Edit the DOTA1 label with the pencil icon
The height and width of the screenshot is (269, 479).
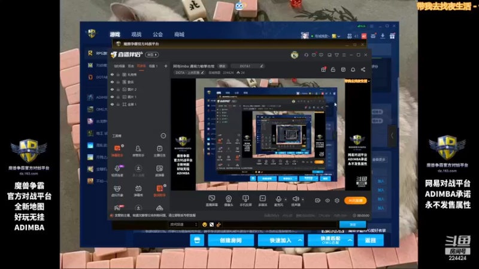262,66
